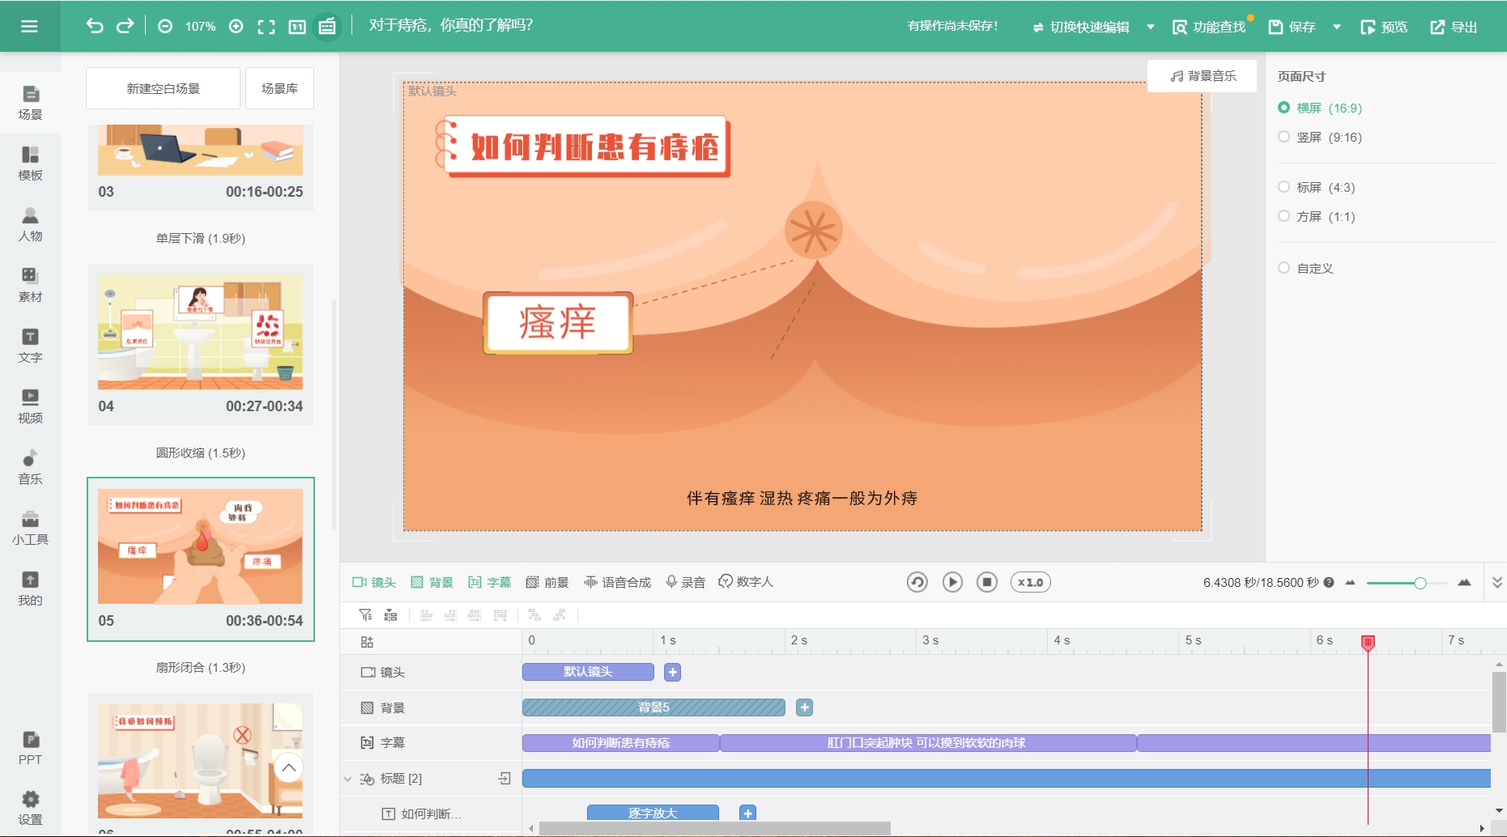Open 模板 templates panel

pos(30,164)
